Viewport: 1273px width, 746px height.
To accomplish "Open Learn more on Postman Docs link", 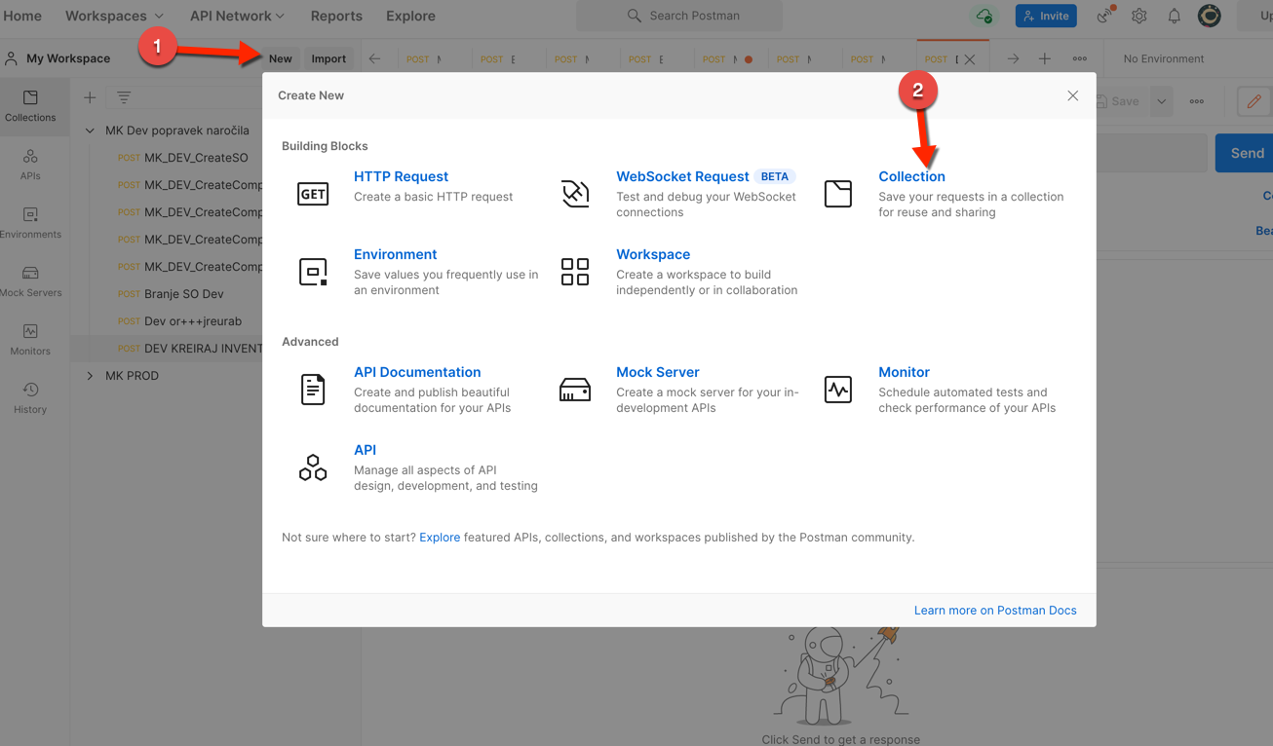I will coord(995,611).
